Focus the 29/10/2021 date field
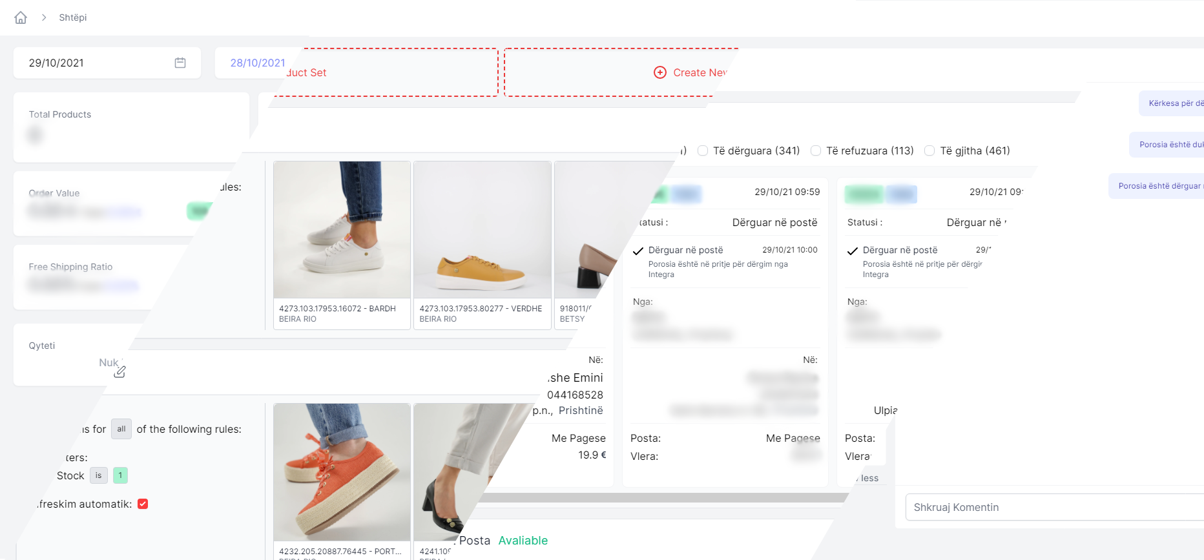The image size is (1204, 560). click(x=107, y=63)
